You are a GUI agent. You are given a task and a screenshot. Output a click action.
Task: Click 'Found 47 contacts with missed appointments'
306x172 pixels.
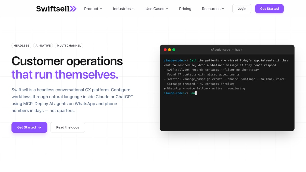[203, 74]
